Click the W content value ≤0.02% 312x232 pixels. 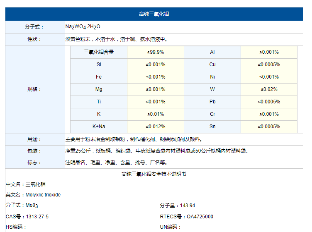click(269, 89)
